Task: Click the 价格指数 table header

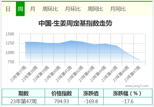Action: pyautogui.click(x=62, y=93)
